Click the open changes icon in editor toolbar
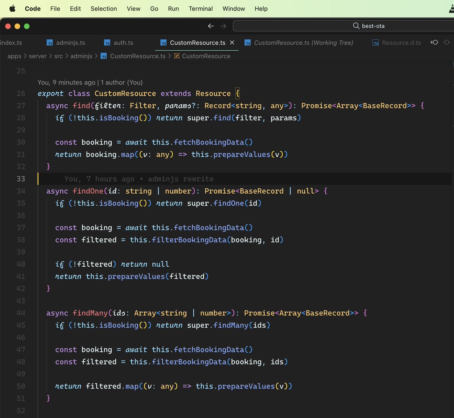The image size is (454, 418). [x=434, y=42]
